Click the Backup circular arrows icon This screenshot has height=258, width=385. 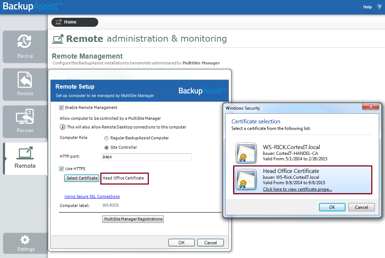pos(24,41)
